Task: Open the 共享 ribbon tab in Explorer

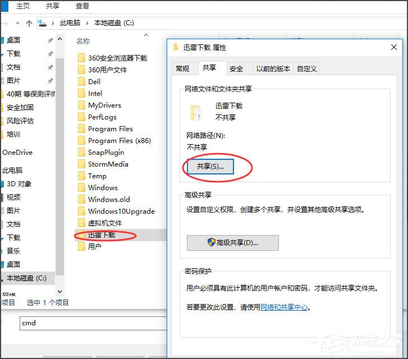Action: (x=53, y=6)
